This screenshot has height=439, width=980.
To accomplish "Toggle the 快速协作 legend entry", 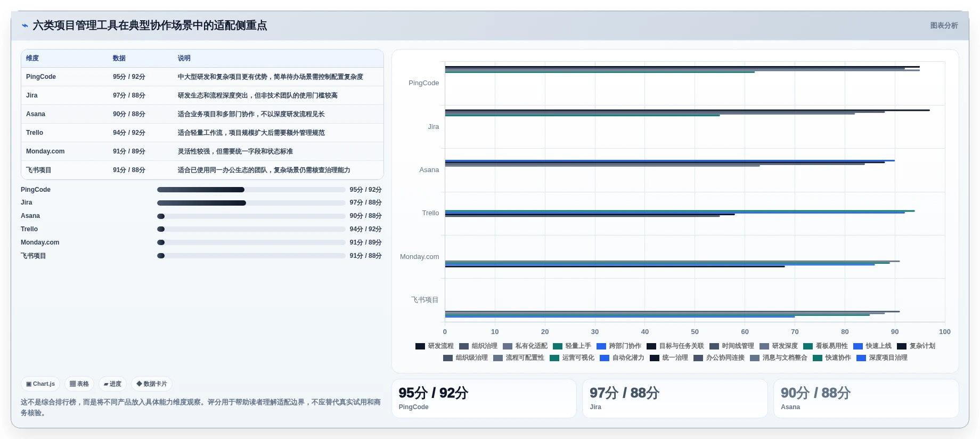I will [832, 357].
